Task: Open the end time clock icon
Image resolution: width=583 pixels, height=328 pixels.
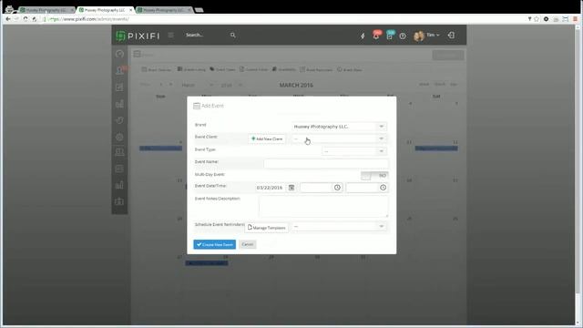Action: [383, 188]
